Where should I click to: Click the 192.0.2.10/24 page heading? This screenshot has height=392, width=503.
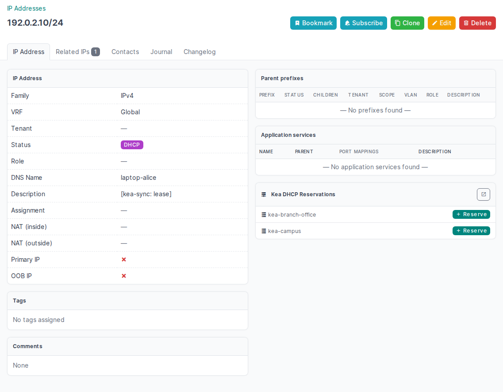click(x=35, y=23)
